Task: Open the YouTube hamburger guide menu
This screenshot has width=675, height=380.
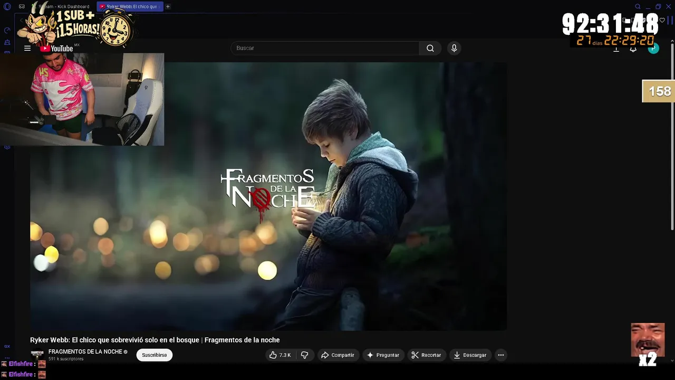Action: [27, 48]
